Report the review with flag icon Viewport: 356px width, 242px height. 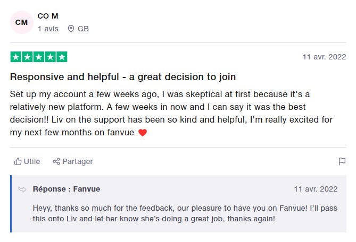[x=342, y=161]
